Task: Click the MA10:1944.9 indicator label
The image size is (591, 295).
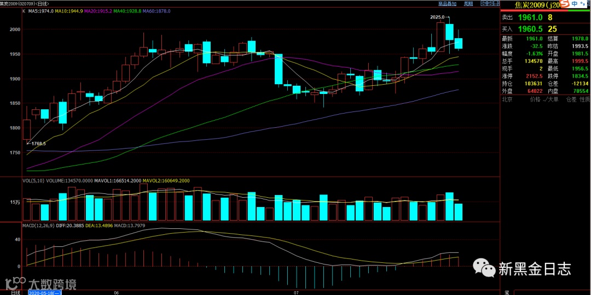Action: [68, 11]
